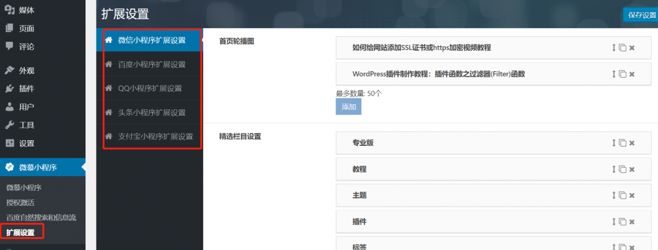Open 设置 in the admin sidebar
The image size is (658, 250).
(x=42, y=143)
